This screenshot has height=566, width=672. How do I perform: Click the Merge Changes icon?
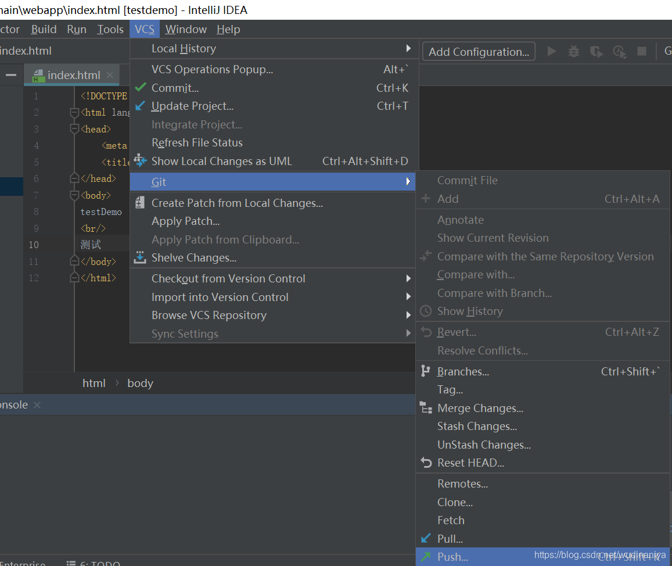tap(426, 408)
